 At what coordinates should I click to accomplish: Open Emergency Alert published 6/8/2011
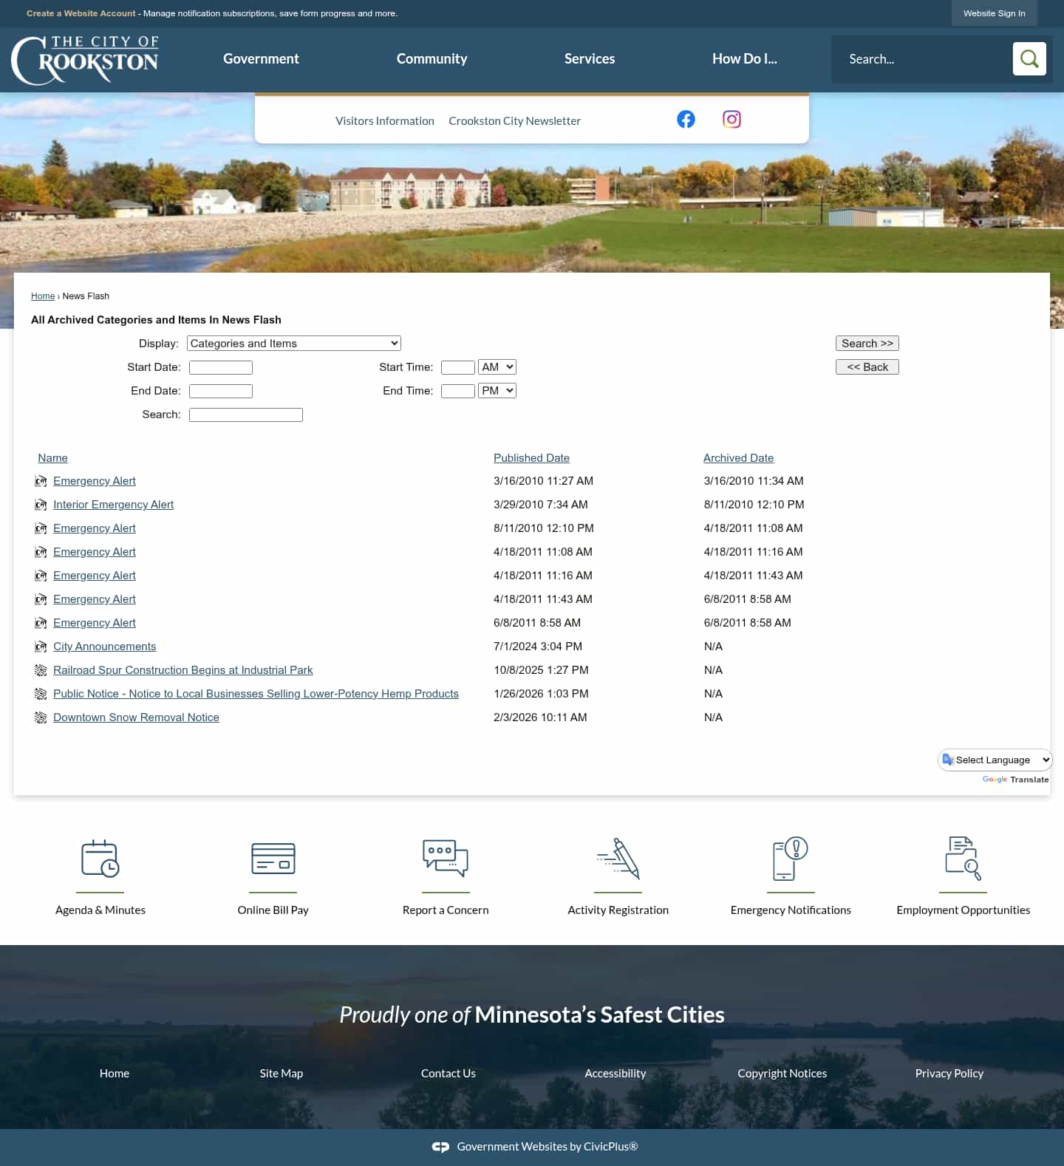coord(95,623)
